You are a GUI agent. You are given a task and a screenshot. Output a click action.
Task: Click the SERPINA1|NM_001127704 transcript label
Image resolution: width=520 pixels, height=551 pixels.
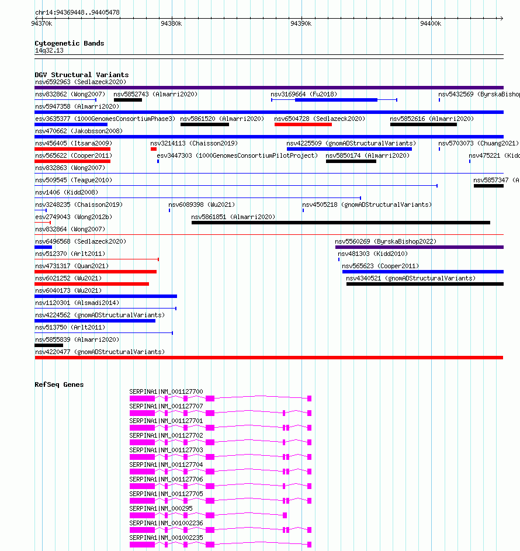(x=166, y=465)
